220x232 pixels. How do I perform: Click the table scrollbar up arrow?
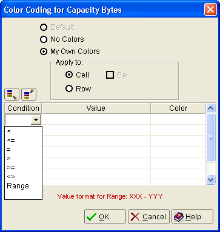click(x=210, y=108)
